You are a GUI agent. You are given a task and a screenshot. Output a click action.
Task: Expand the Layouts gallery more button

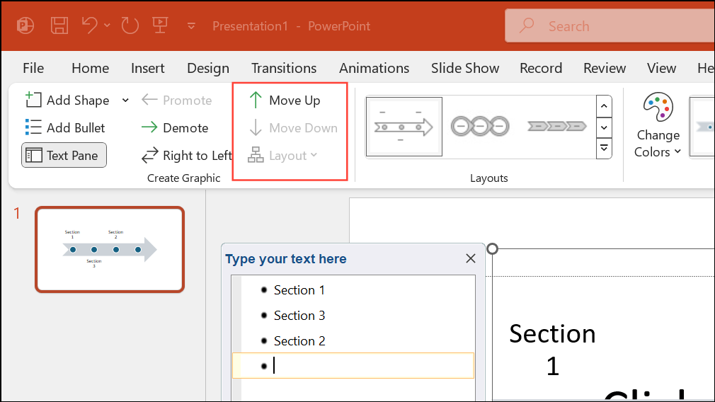604,148
